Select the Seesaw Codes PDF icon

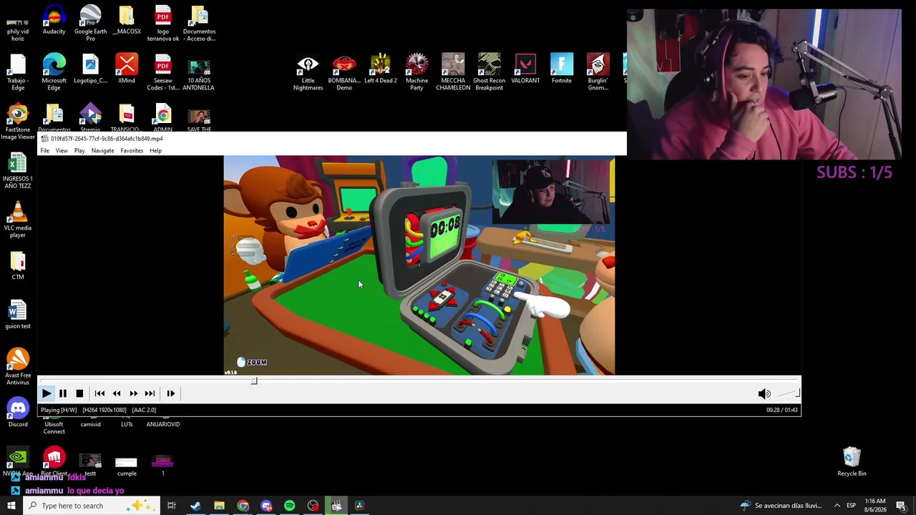[163, 72]
